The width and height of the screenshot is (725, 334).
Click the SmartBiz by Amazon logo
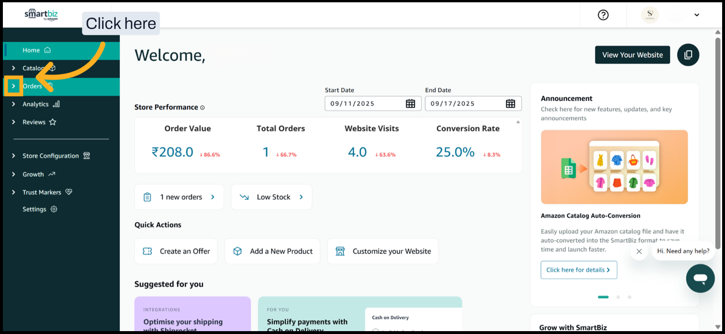pos(41,14)
